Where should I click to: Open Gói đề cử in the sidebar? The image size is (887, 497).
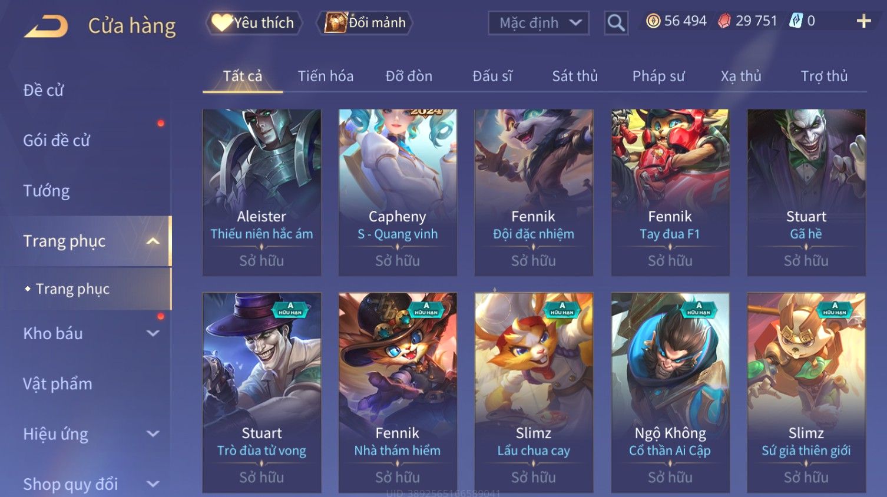[57, 140]
